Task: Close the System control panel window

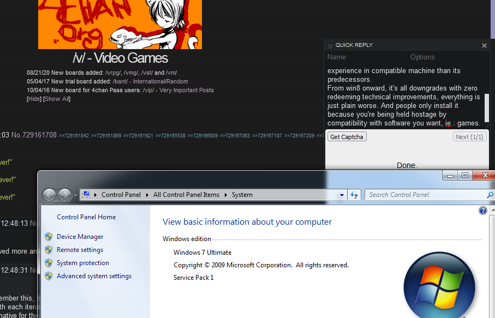Action: pos(485,176)
